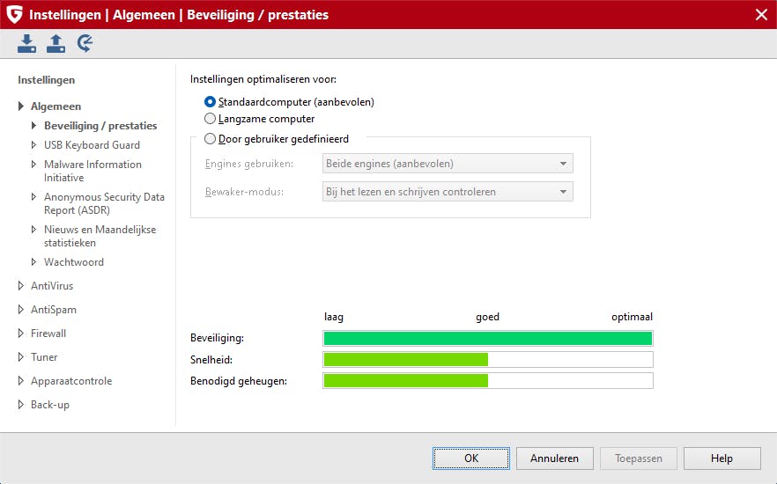Click the 'laag' scale label
The width and height of the screenshot is (777, 484).
[x=334, y=317]
